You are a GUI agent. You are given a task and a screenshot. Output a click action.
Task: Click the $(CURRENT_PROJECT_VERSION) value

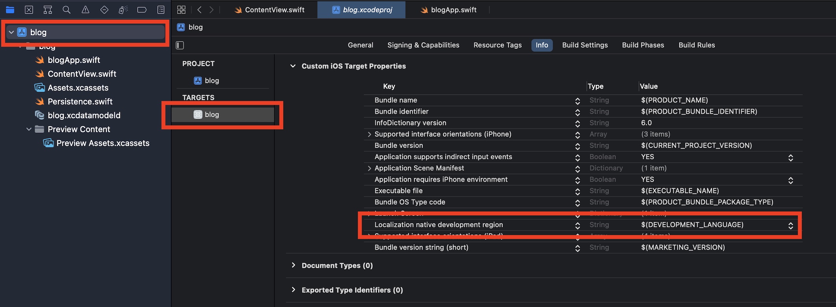696,145
